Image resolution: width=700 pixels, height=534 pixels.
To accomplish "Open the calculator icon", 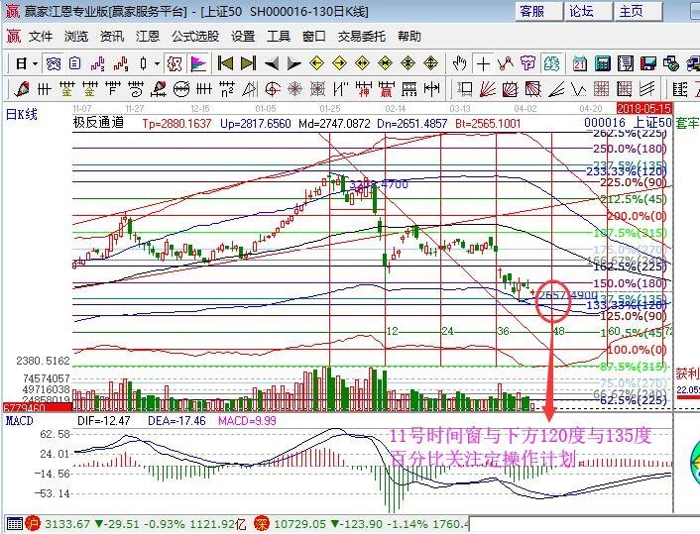I will (602, 63).
